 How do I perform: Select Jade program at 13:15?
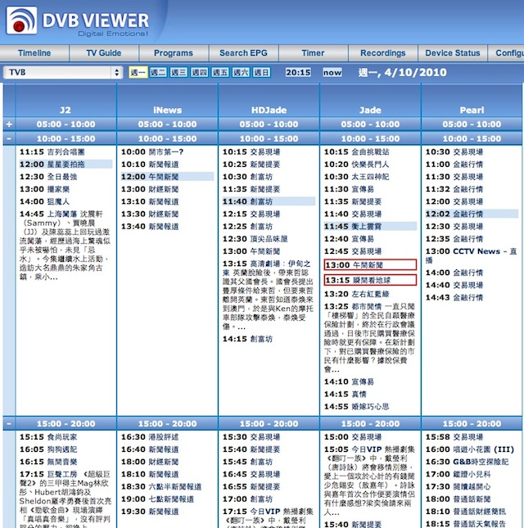tap(370, 280)
